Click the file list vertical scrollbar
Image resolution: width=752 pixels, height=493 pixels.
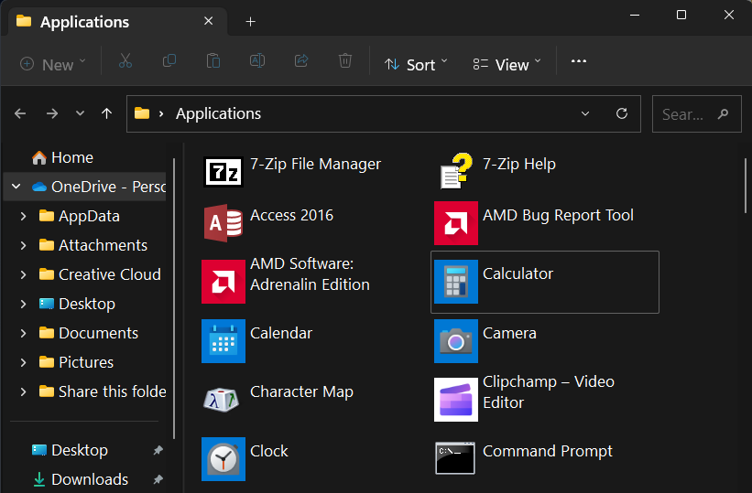click(746, 186)
